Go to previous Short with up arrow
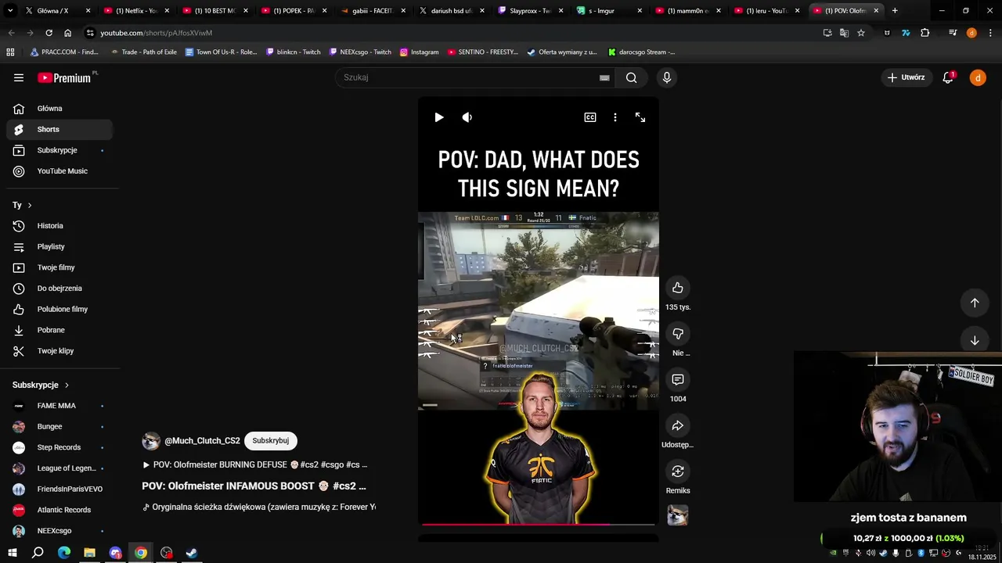 click(975, 303)
